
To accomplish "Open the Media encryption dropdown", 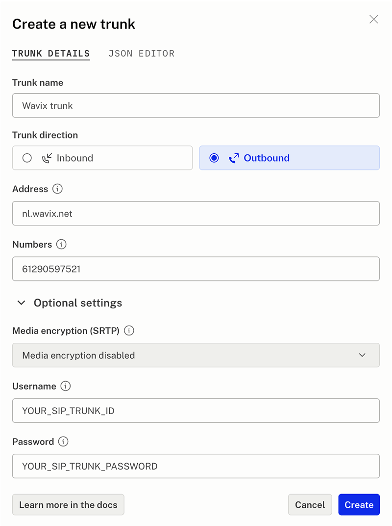I will coord(196,355).
